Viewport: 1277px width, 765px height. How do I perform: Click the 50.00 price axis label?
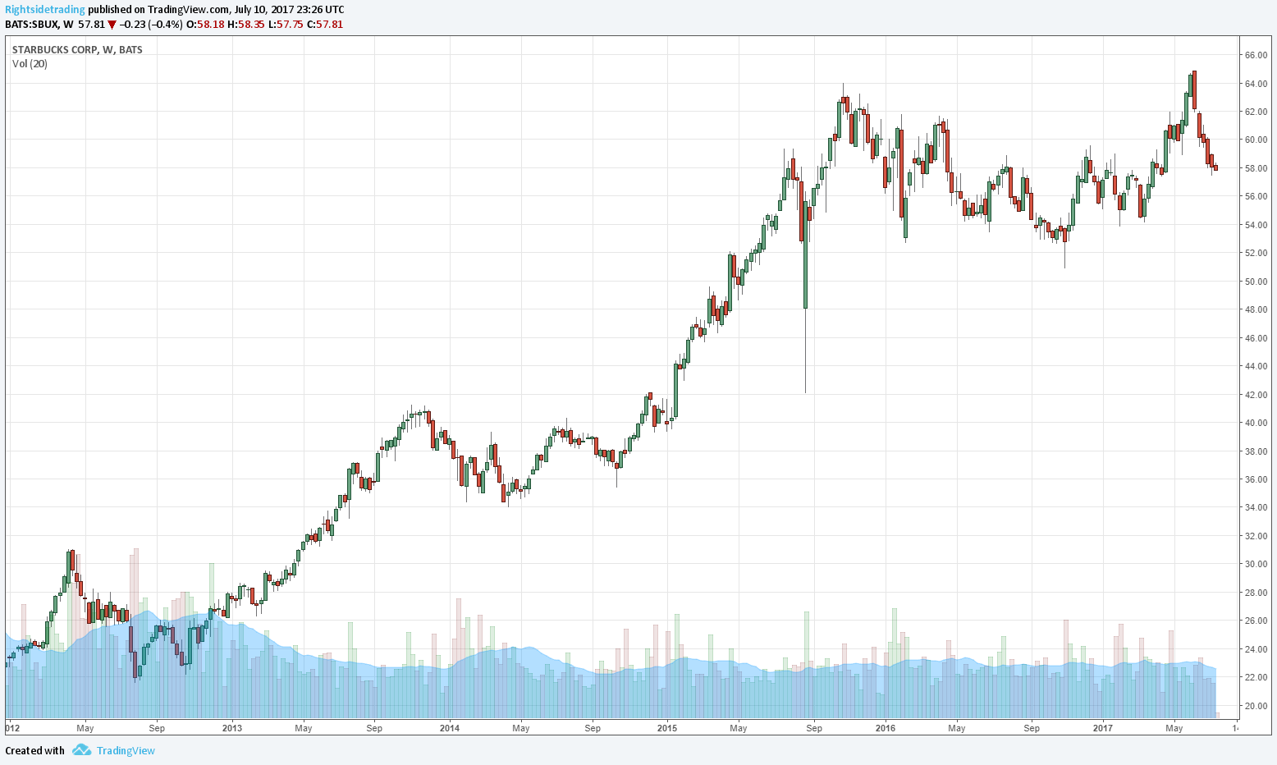(1256, 282)
